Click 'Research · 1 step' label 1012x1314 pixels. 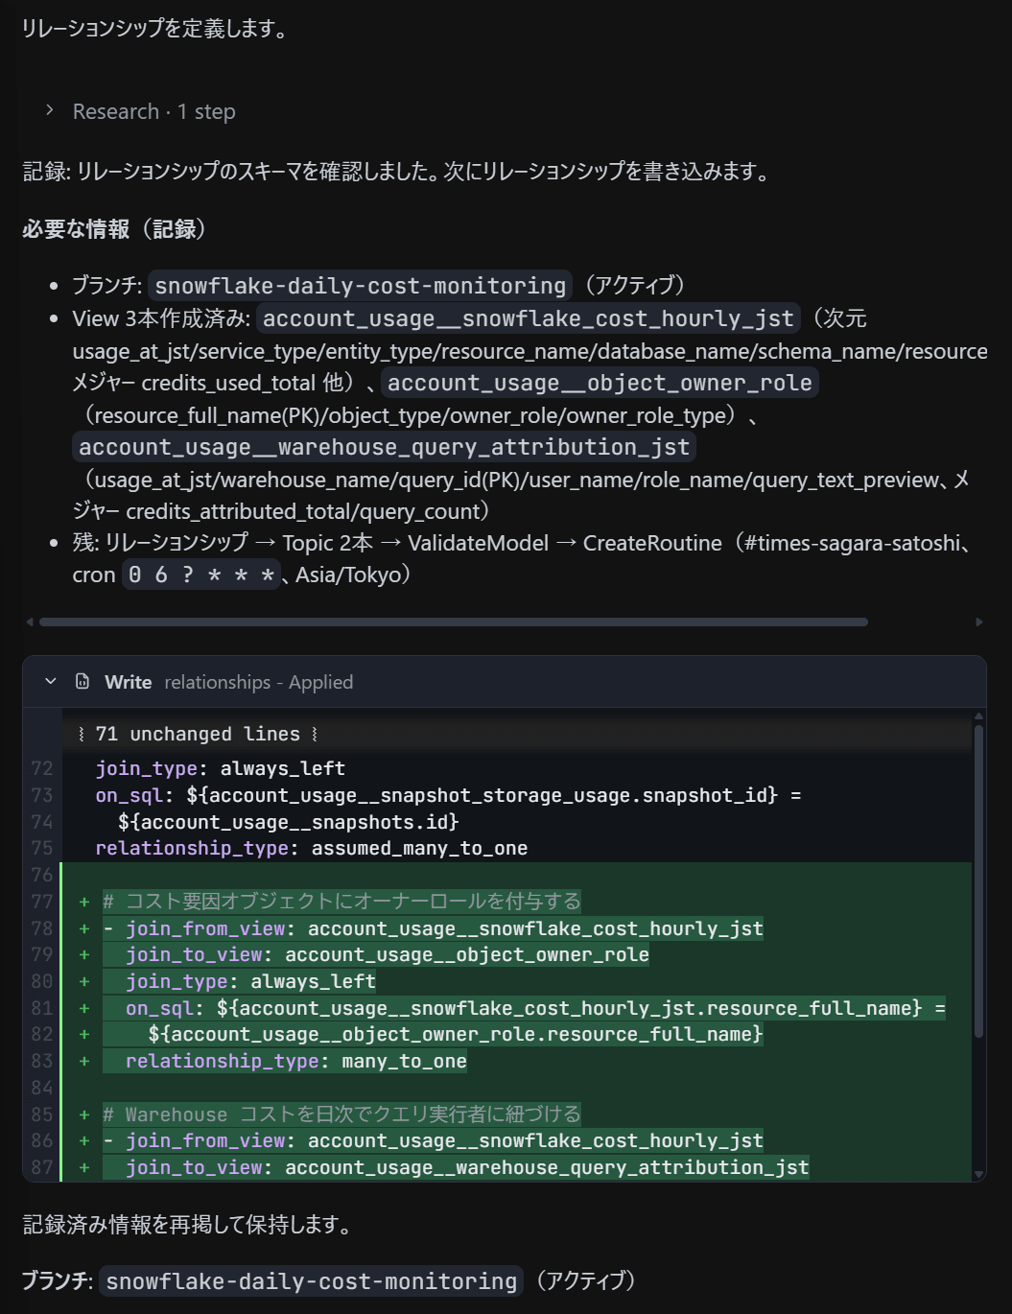pyautogui.click(x=153, y=111)
